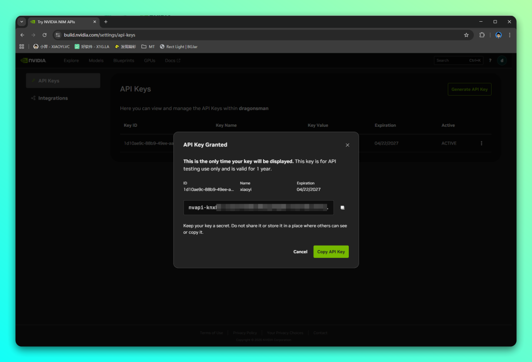Go back to the previous page
This screenshot has width=532, height=362.
click(x=22, y=35)
